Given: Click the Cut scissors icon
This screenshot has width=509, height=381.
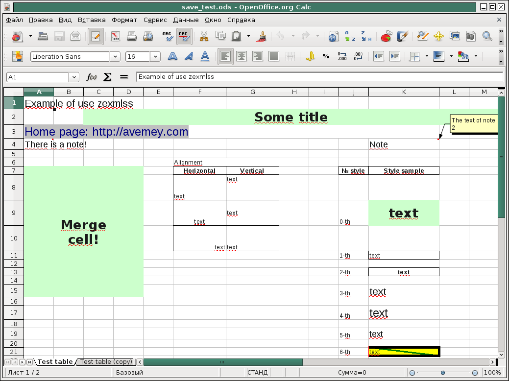Looking at the screenshot, I should (x=204, y=36).
